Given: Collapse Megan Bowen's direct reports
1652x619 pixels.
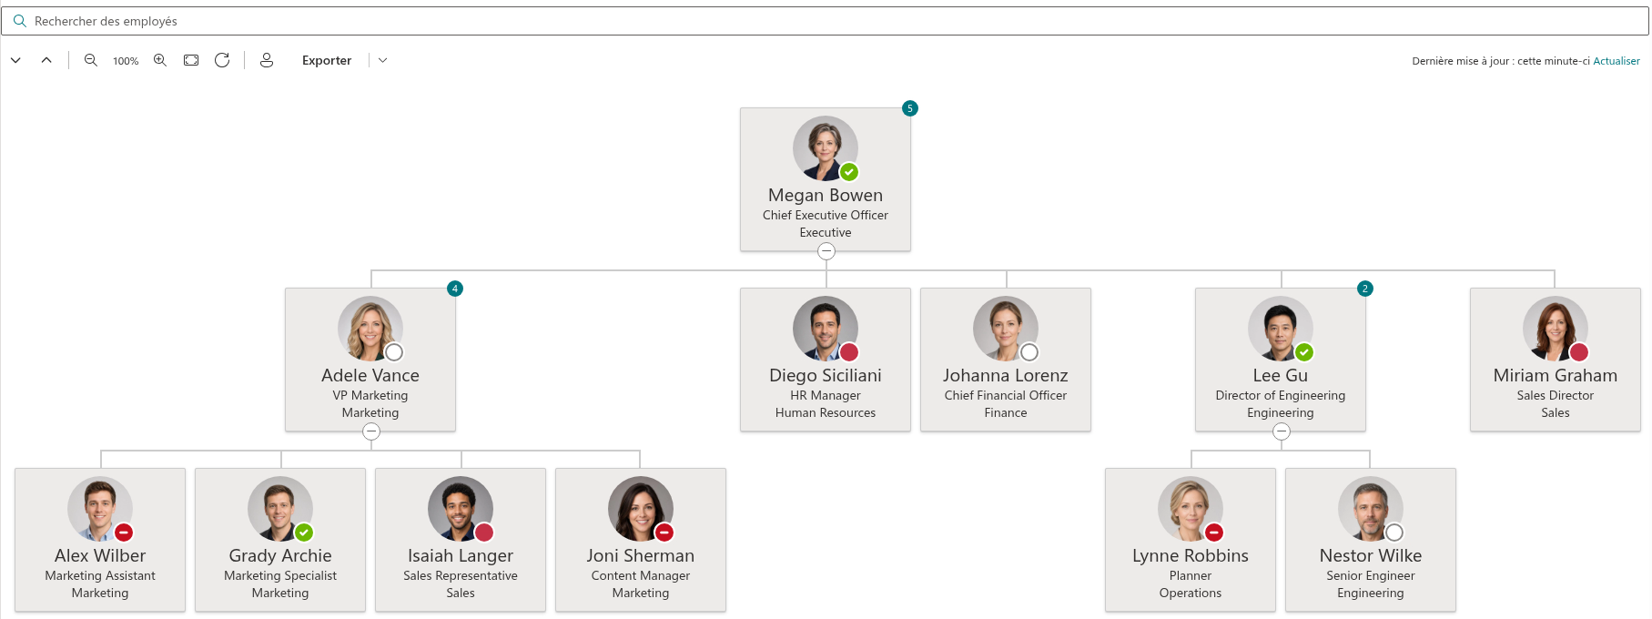Looking at the screenshot, I should 826,251.
